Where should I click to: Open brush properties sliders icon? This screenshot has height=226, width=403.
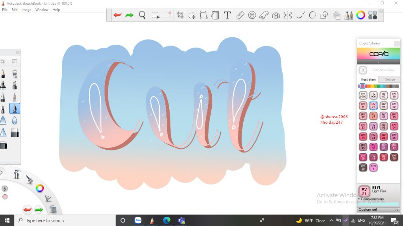click(x=3, y=61)
